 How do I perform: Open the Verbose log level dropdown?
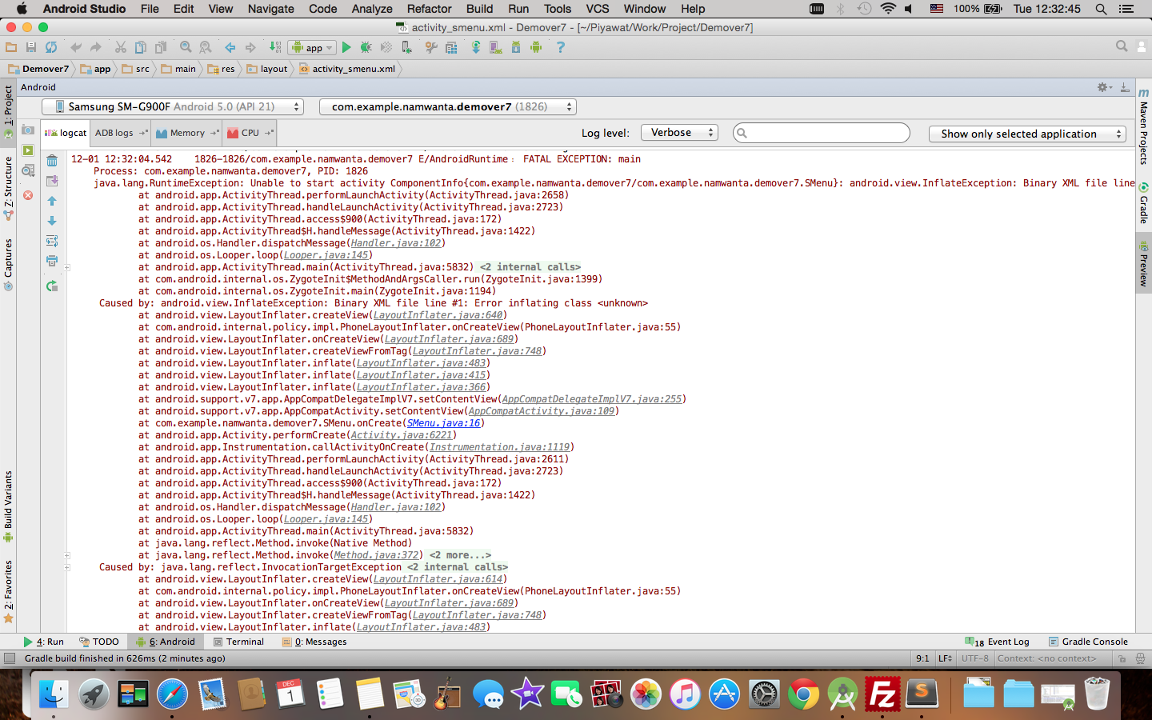point(679,133)
